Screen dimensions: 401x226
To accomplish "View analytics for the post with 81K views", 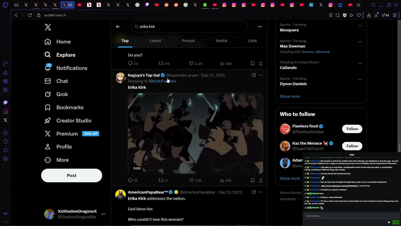I will pos(226,180).
